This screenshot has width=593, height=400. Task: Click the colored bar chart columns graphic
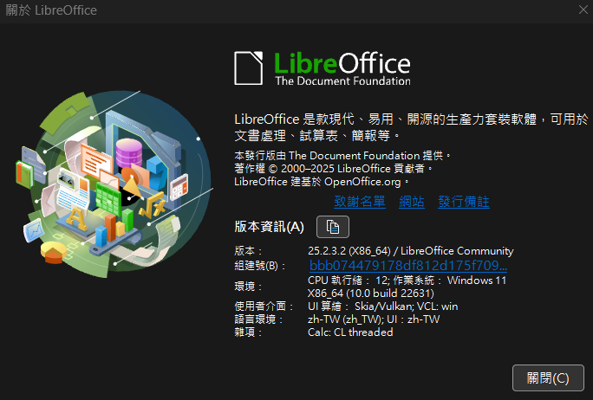114,228
